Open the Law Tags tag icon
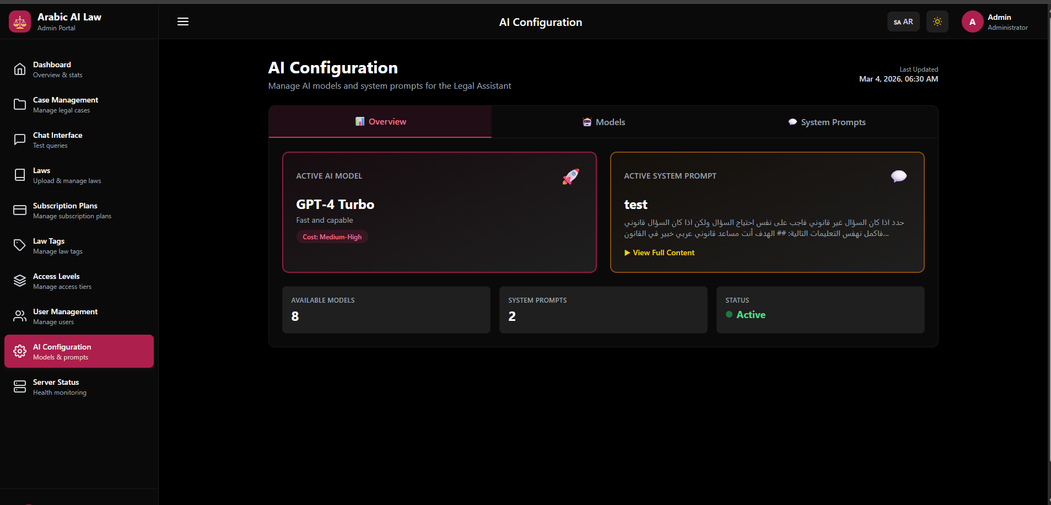The width and height of the screenshot is (1051, 505). [20, 246]
